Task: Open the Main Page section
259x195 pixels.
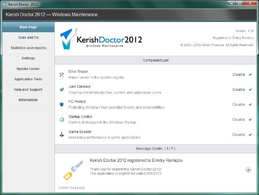Action: pyautogui.click(x=28, y=27)
